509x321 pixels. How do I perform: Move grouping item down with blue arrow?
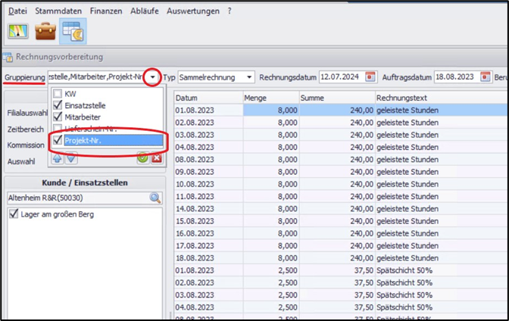pos(70,158)
